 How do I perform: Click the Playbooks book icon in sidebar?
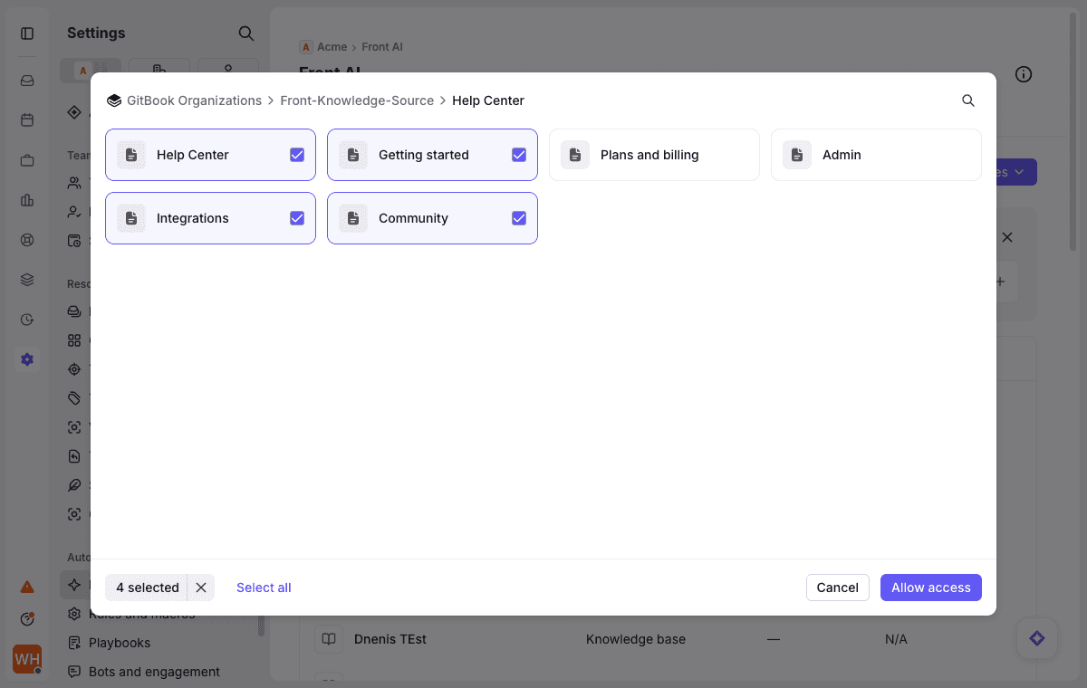[74, 643]
